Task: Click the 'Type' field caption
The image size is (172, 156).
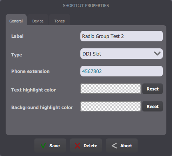Action: click(x=16, y=55)
